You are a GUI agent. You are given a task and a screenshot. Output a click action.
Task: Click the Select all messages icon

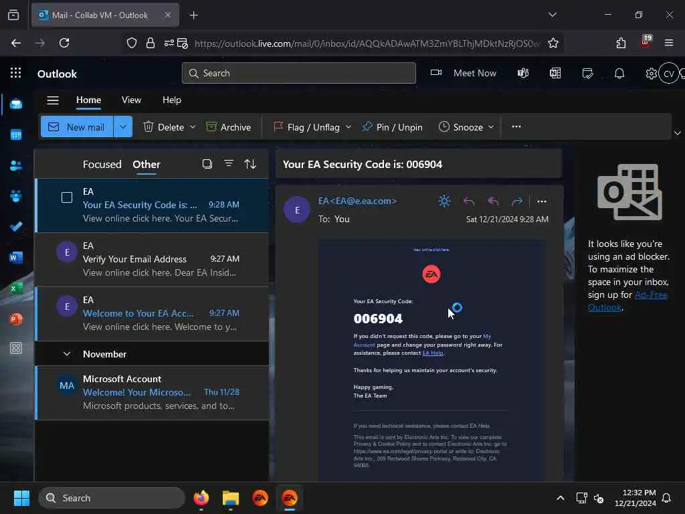pyautogui.click(x=207, y=164)
